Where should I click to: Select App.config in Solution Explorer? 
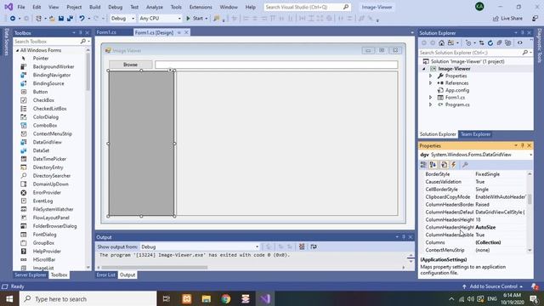[x=457, y=90]
